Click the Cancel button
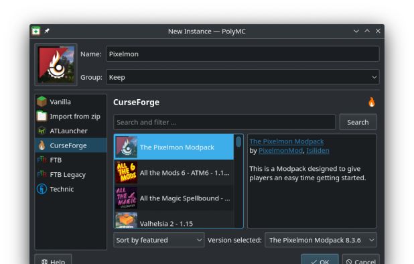The image size is (414, 264). point(361,260)
